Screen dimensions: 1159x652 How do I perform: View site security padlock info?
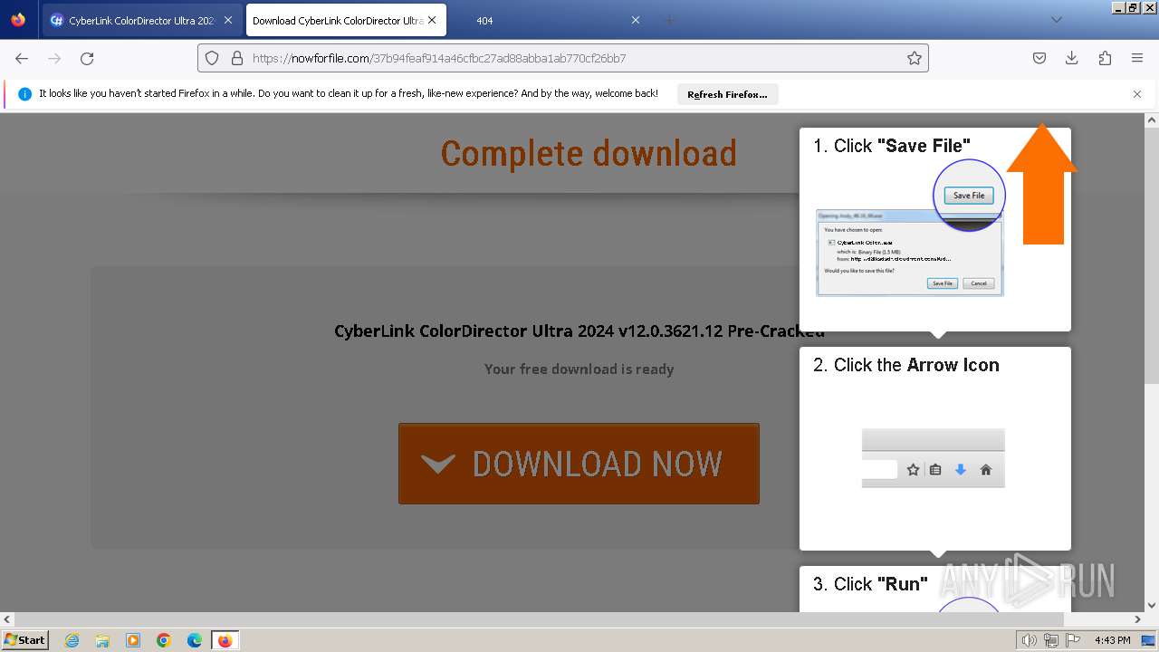pos(237,58)
